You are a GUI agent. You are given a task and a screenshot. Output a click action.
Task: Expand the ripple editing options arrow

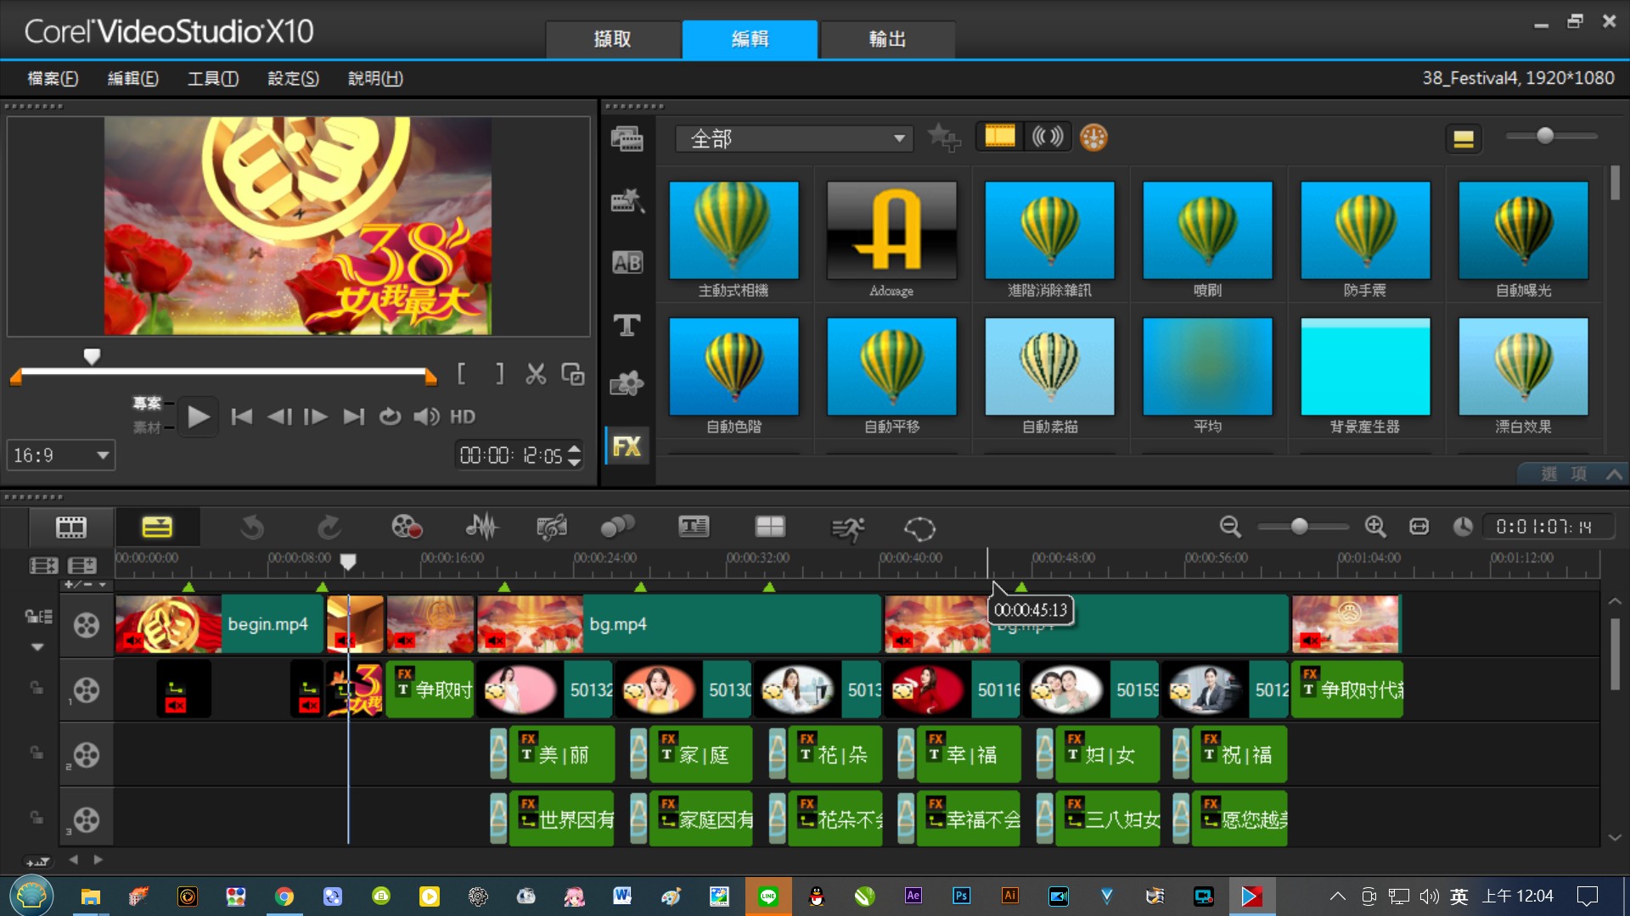(37, 647)
